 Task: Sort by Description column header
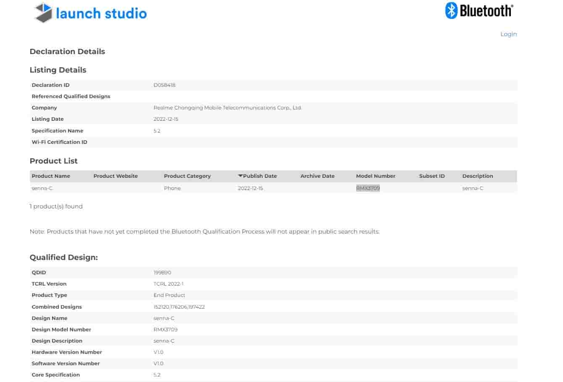click(477, 176)
